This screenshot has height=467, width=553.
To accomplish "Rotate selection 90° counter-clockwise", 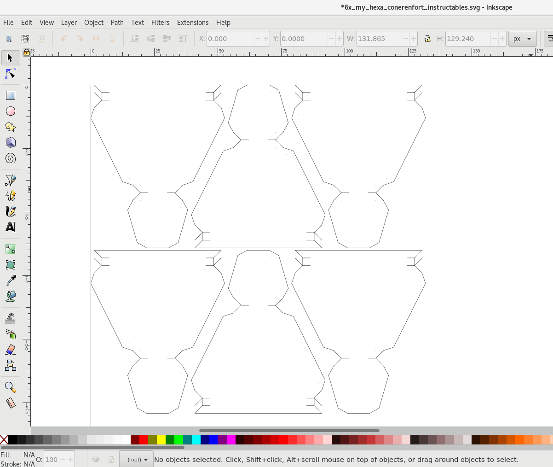I will (63, 39).
